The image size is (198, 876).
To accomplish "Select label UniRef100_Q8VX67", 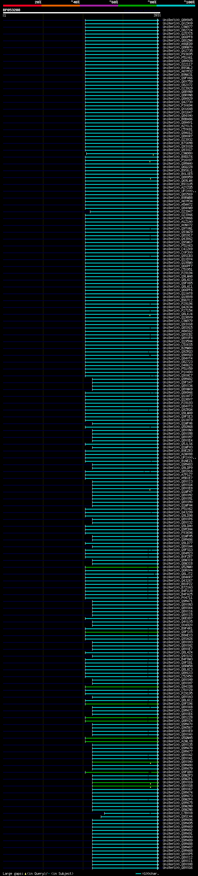I will 178,789.
